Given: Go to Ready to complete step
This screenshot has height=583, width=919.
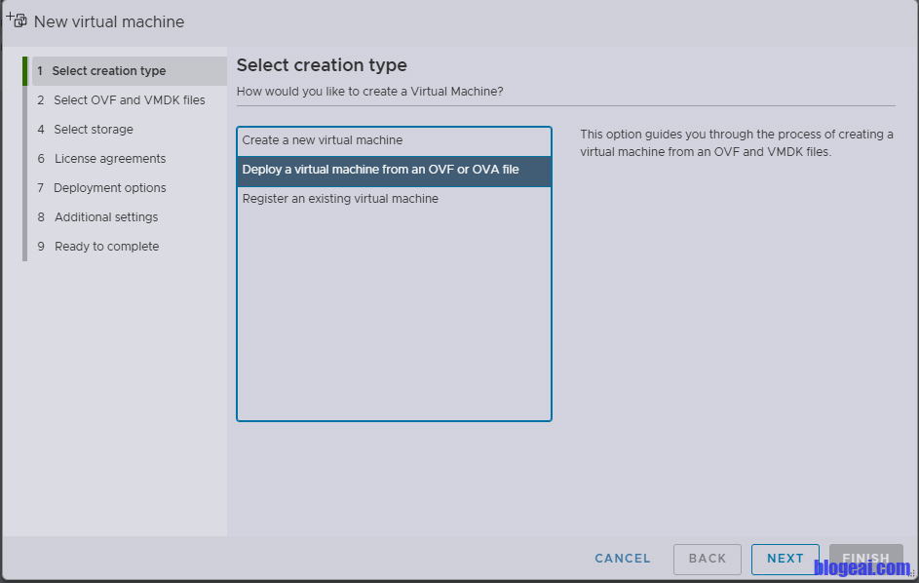Looking at the screenshot, I should click(106, 247).
